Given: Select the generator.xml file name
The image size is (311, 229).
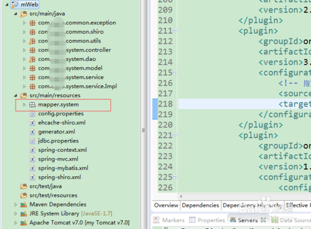Looking at the screenshot, I should [x=57, y=132].
